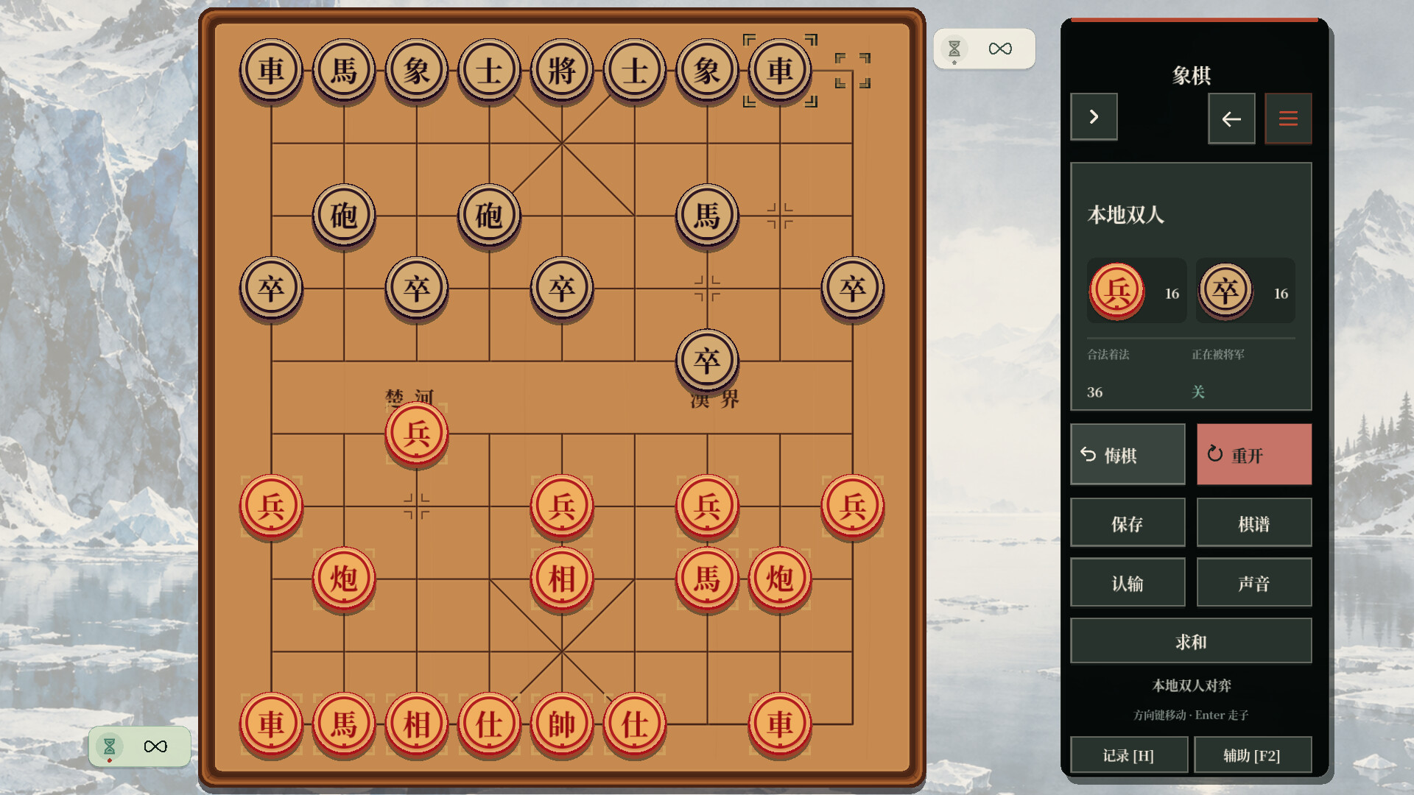Select the red 相 in the center column
This screenshot has height=795, width=1414.
562,579
